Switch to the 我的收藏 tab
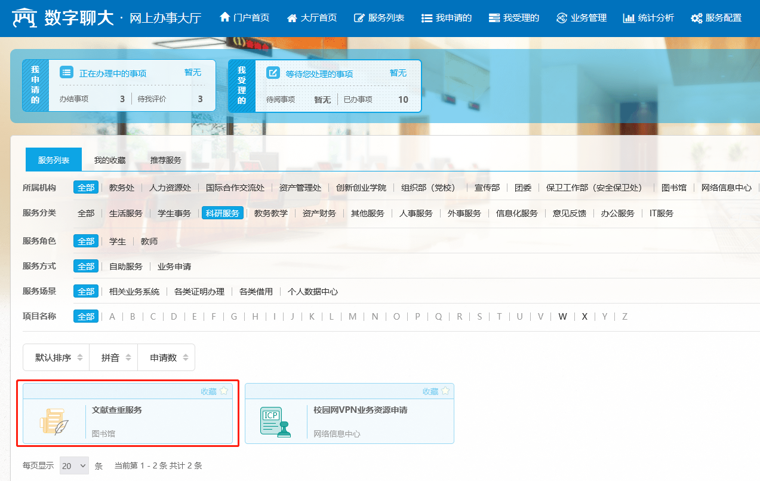 click(x=110, y=160)
